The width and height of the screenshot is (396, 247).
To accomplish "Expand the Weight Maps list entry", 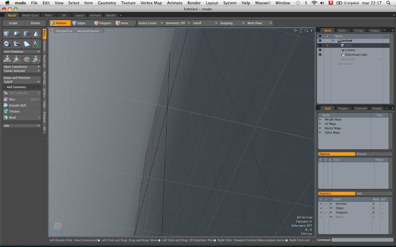I will click(x=320, y=119).
